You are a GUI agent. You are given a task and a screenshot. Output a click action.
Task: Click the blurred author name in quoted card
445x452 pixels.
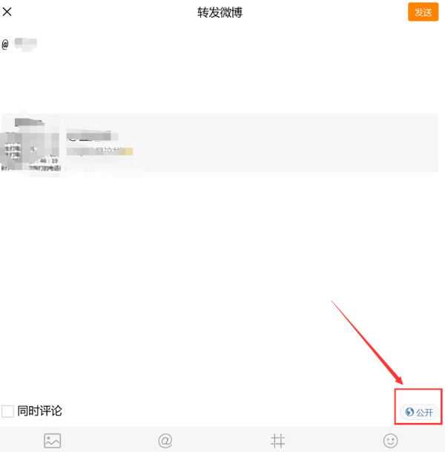coord(92,136)
